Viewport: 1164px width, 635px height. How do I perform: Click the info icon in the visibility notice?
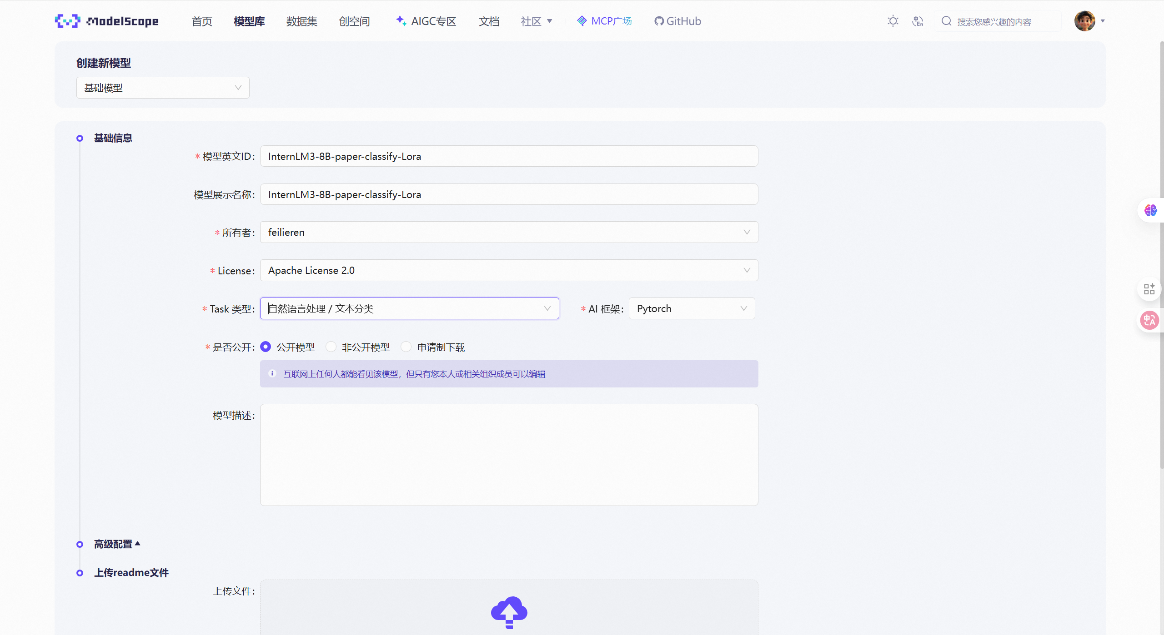click(272, 373)
